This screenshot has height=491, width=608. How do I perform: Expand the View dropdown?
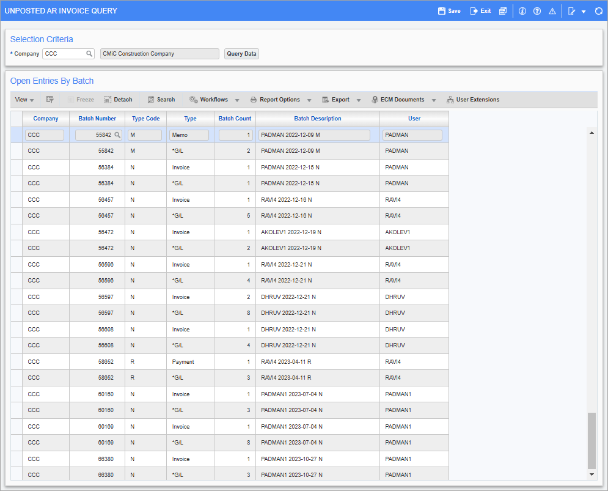pyautogui.click(x=22, y=99)
